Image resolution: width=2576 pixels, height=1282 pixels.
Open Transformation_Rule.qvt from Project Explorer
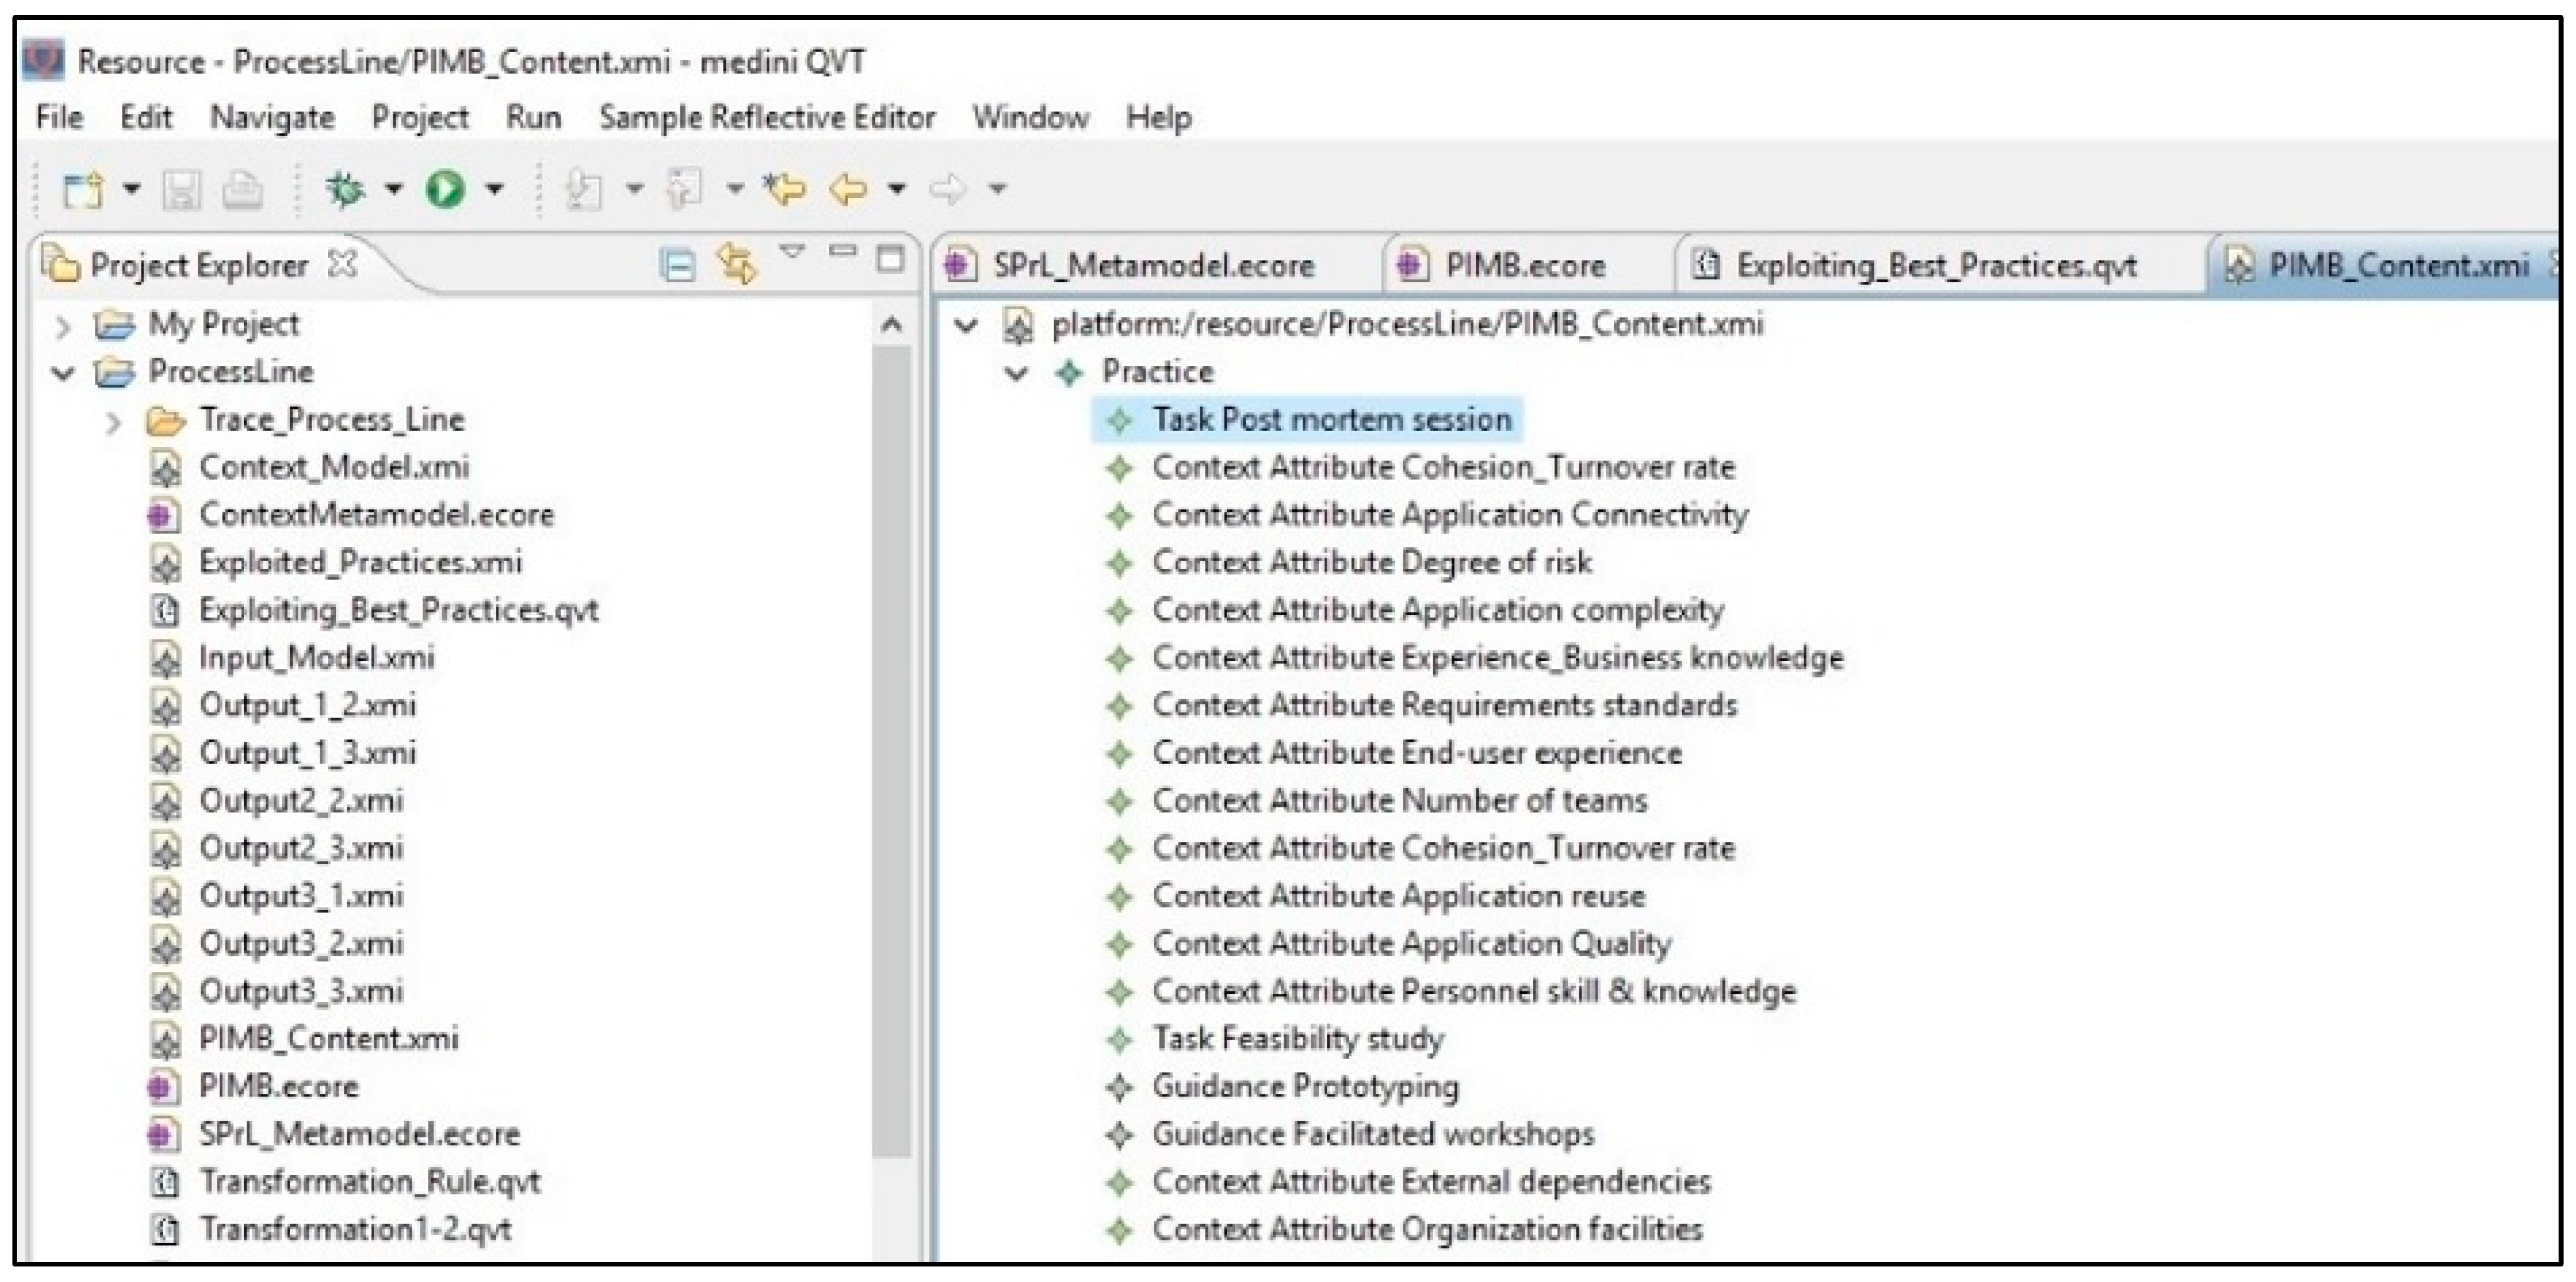(x=370, y=1182)
